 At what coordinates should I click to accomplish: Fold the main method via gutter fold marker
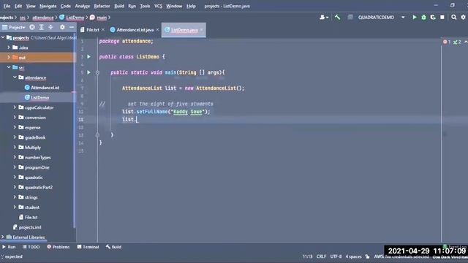pyautogui.click(x=97, y=72)
